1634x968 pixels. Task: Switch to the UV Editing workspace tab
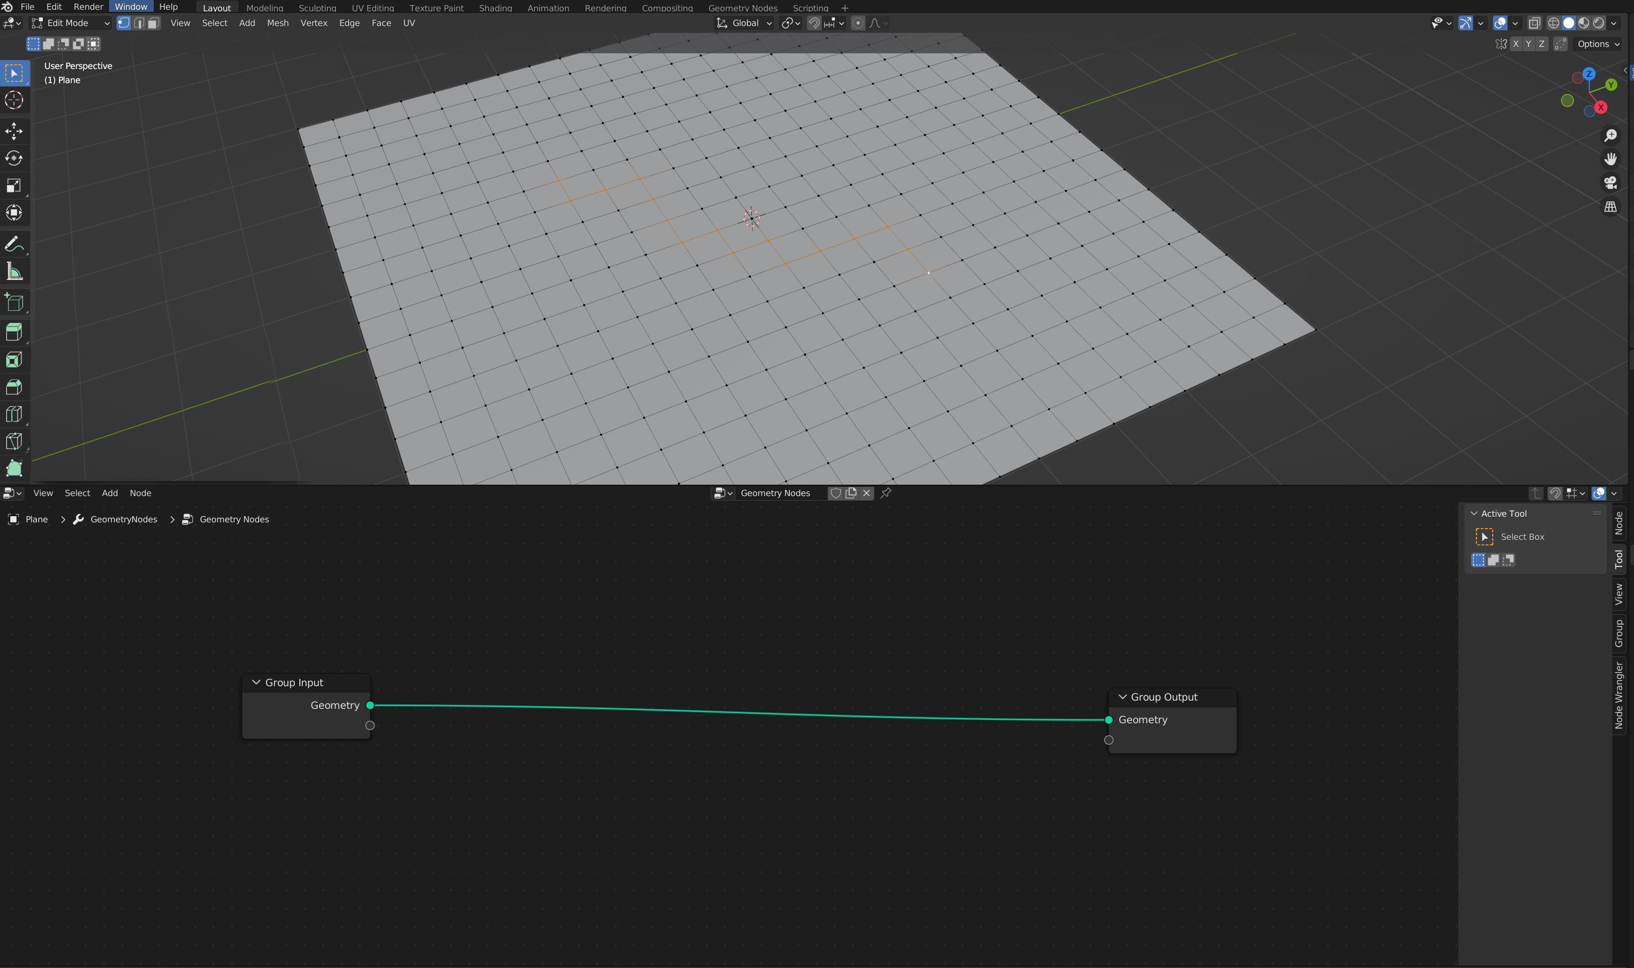[373, 8]
